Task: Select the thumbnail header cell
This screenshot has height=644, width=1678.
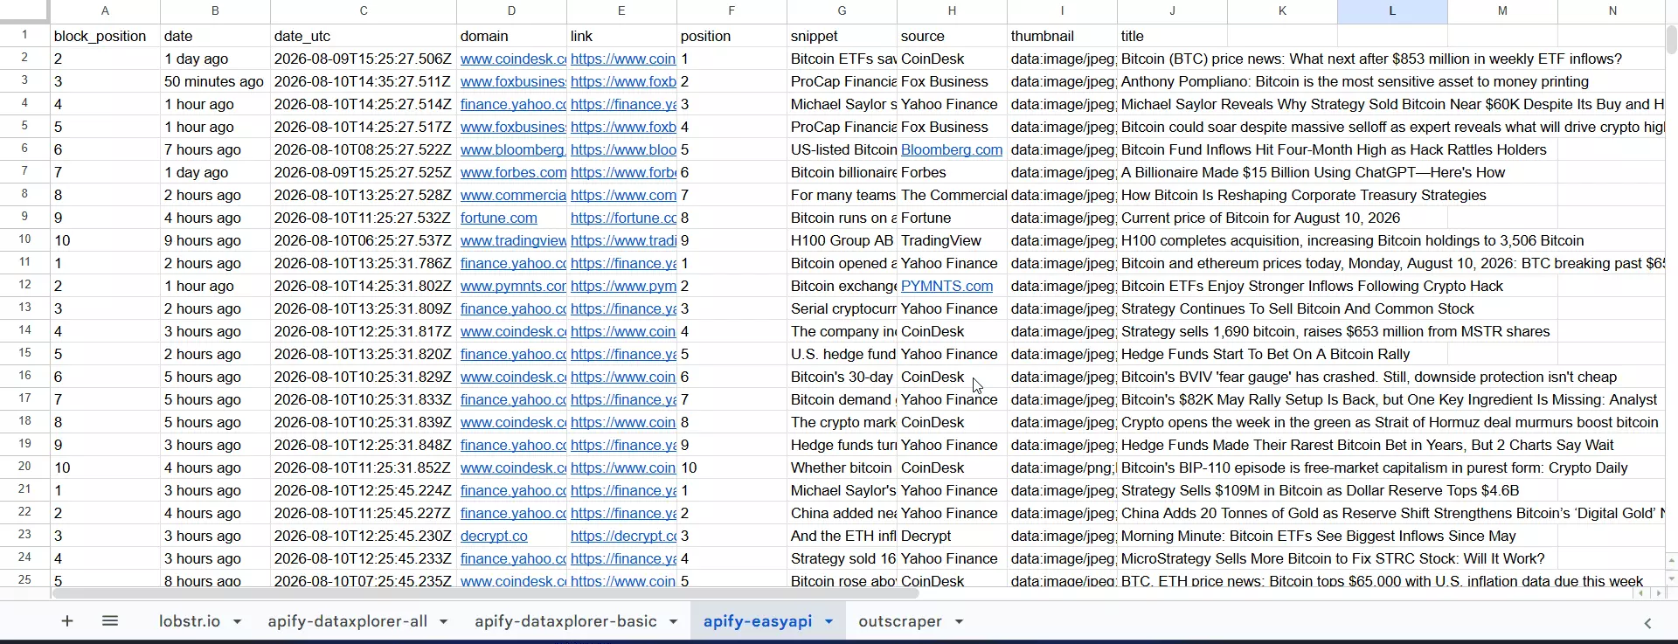Action: (x=1062, y=36)
